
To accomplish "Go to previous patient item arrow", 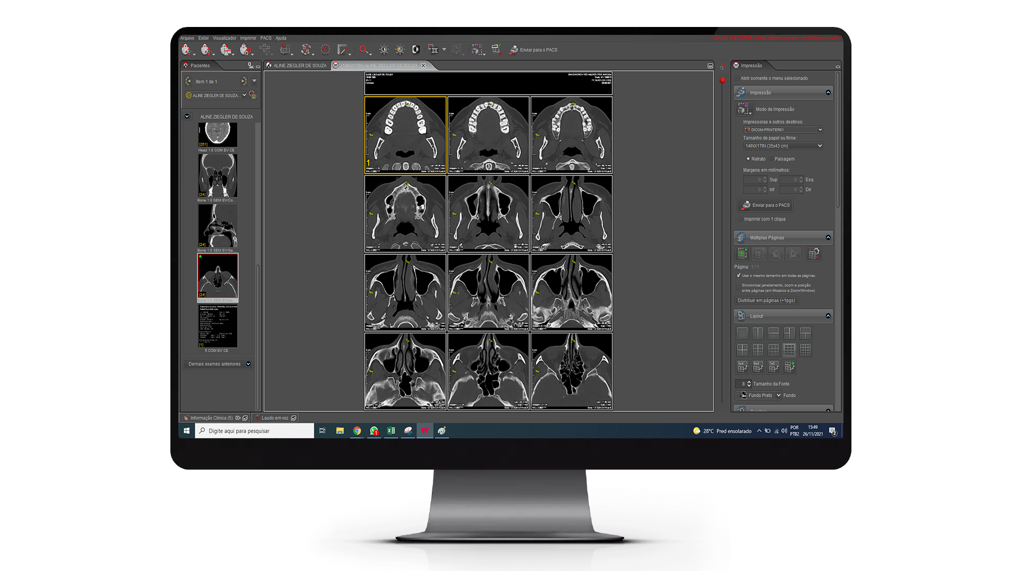I will tap(188, 81).
